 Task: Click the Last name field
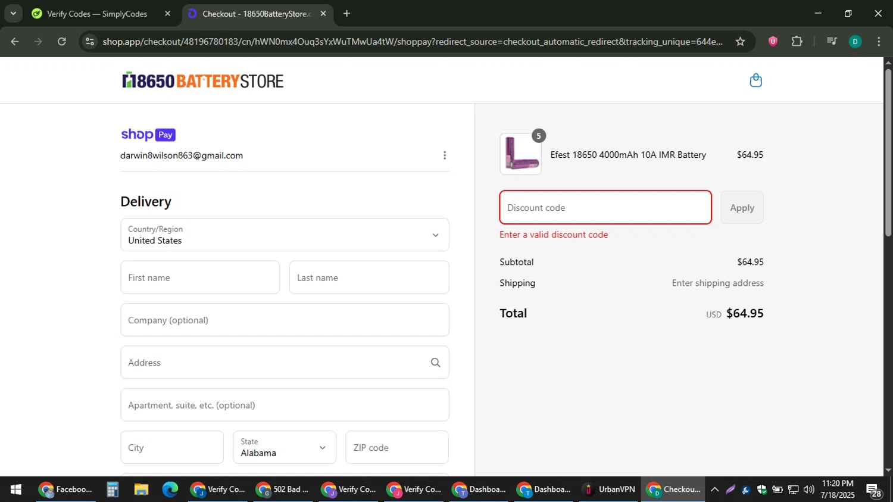(x=369, y=277)
